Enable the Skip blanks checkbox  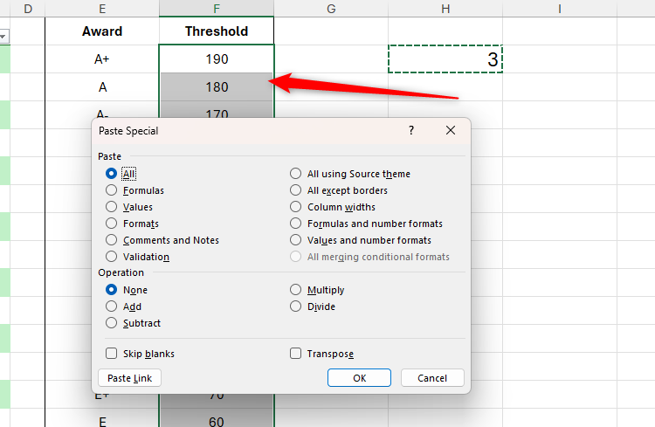111,354
